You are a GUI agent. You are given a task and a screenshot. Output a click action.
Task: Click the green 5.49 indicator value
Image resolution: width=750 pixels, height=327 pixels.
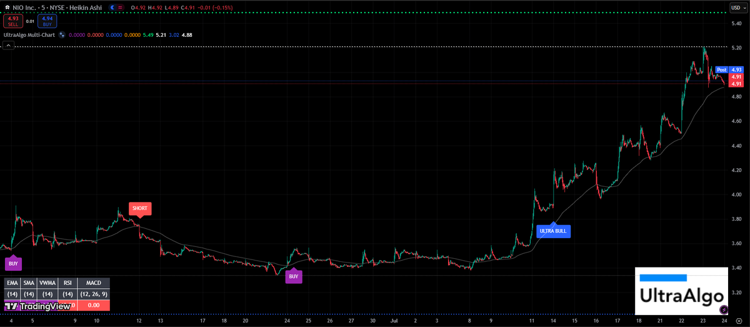click(x=147, y=35)
